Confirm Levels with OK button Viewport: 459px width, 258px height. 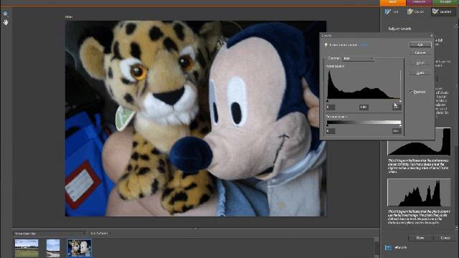420,44
